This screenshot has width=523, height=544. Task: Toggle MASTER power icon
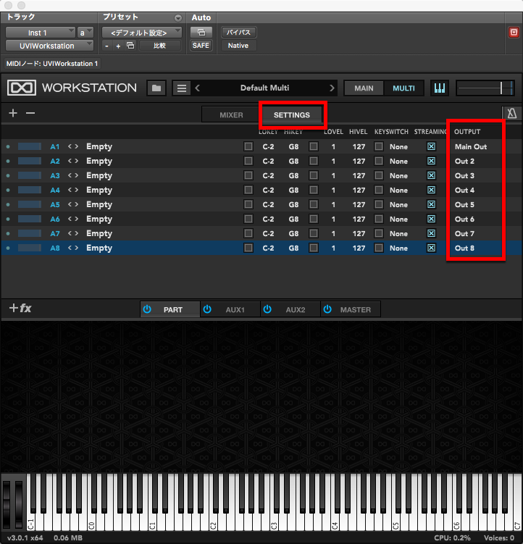pos(327,309)
